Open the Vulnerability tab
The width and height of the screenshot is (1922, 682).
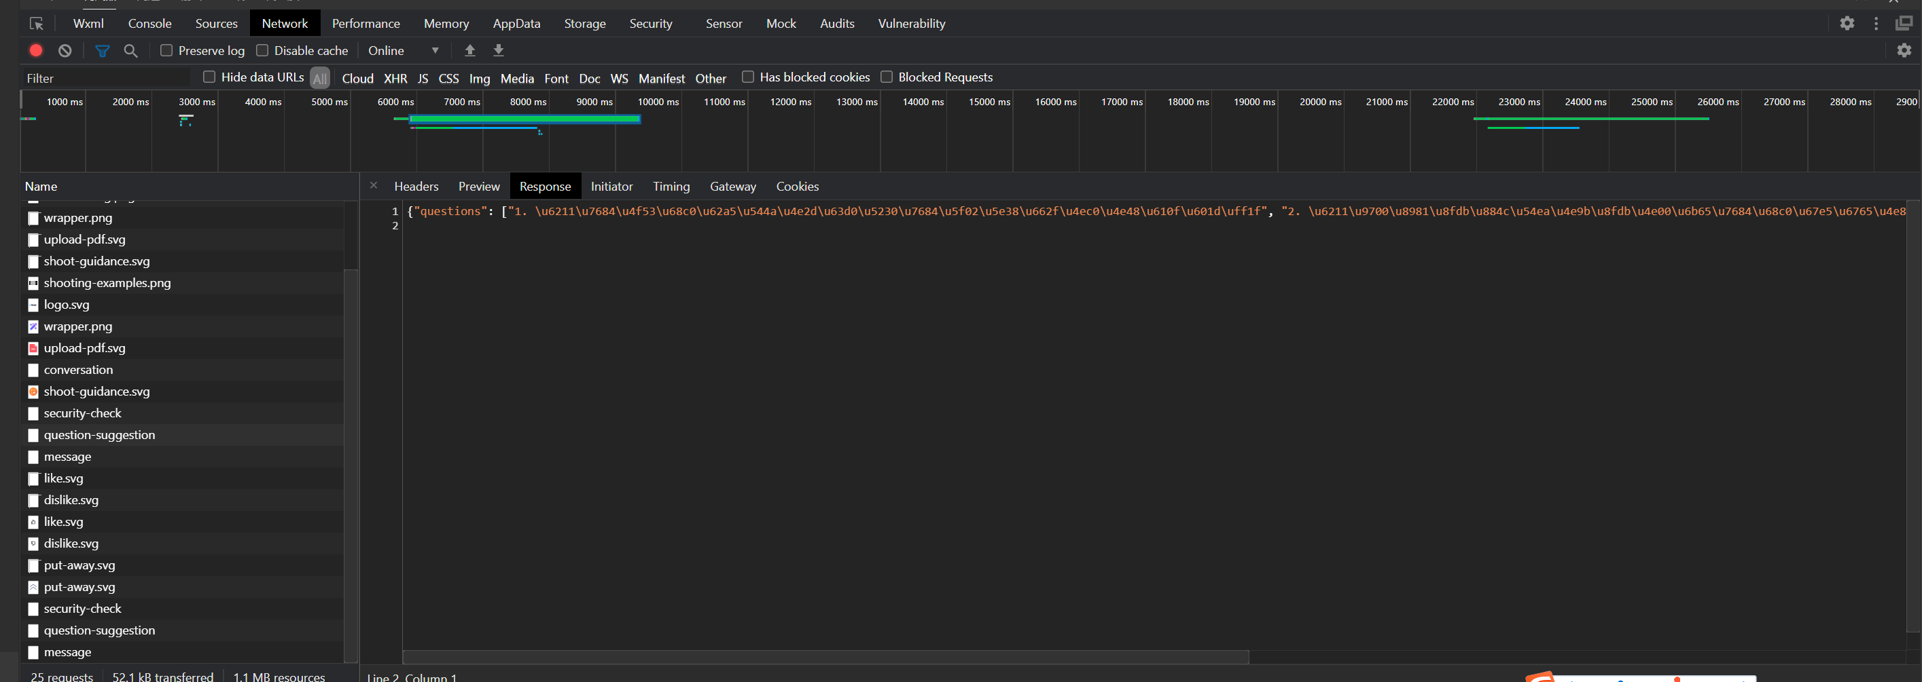click(x=912, y=24)
